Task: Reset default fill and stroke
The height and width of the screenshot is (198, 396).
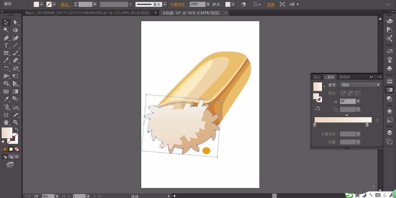Action: tap(4, 142)
